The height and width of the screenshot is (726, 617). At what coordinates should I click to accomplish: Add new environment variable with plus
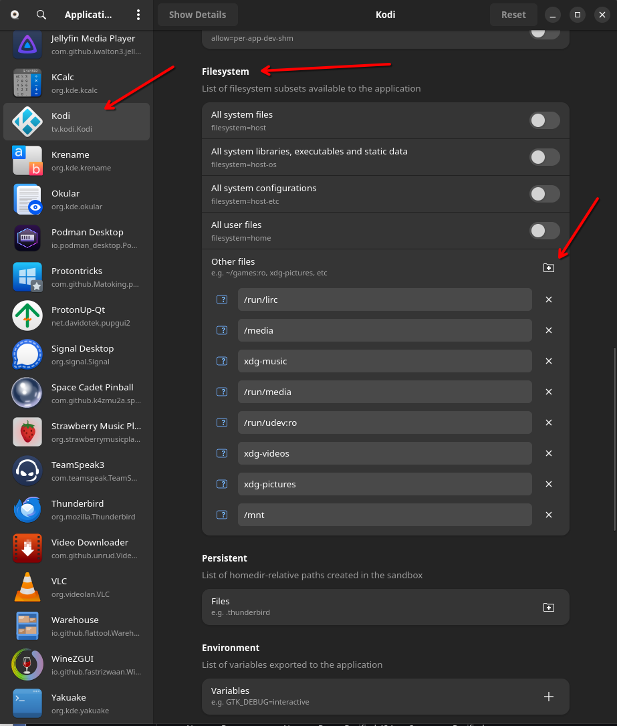[549, 697]
